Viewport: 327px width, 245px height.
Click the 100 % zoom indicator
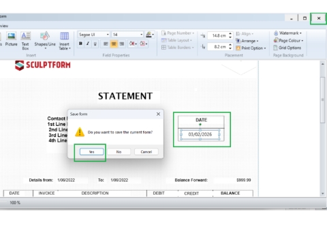click(x=15, y=203)
